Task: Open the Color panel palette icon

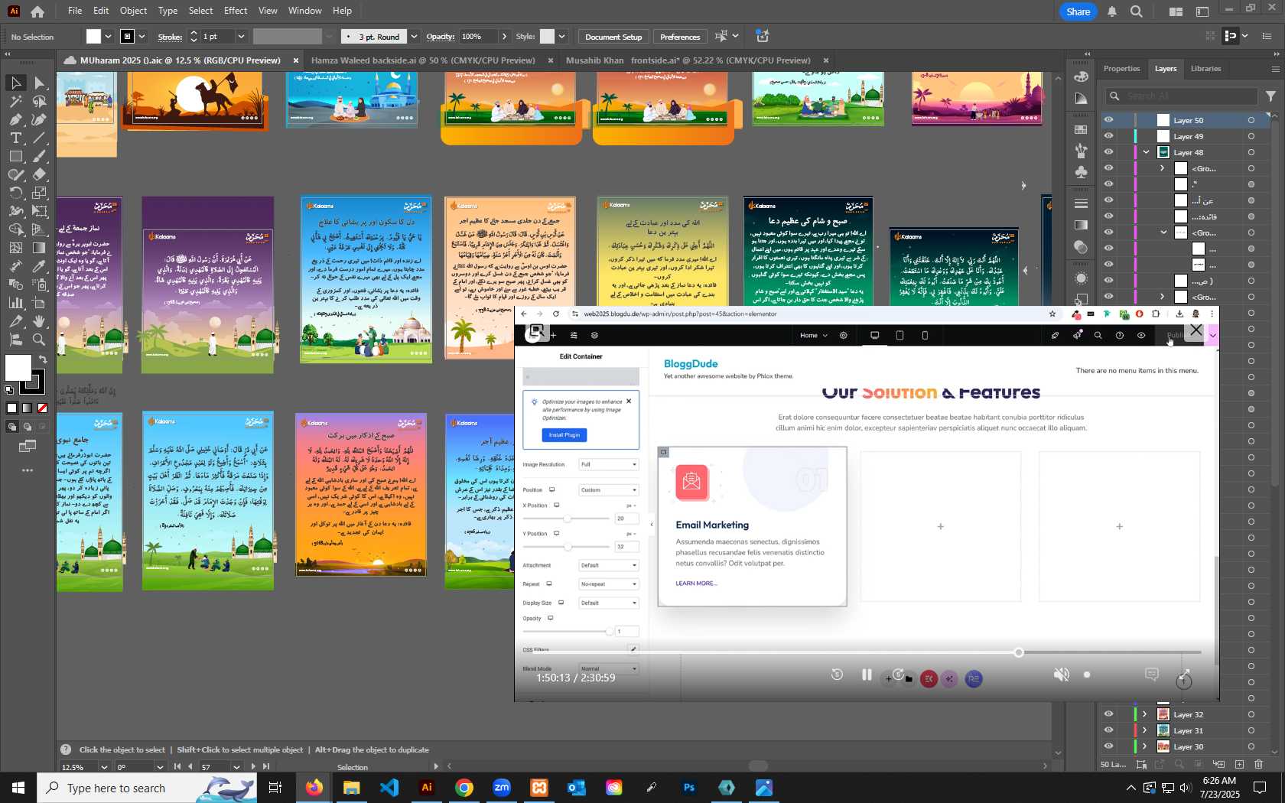Action: pos(1081,76)
